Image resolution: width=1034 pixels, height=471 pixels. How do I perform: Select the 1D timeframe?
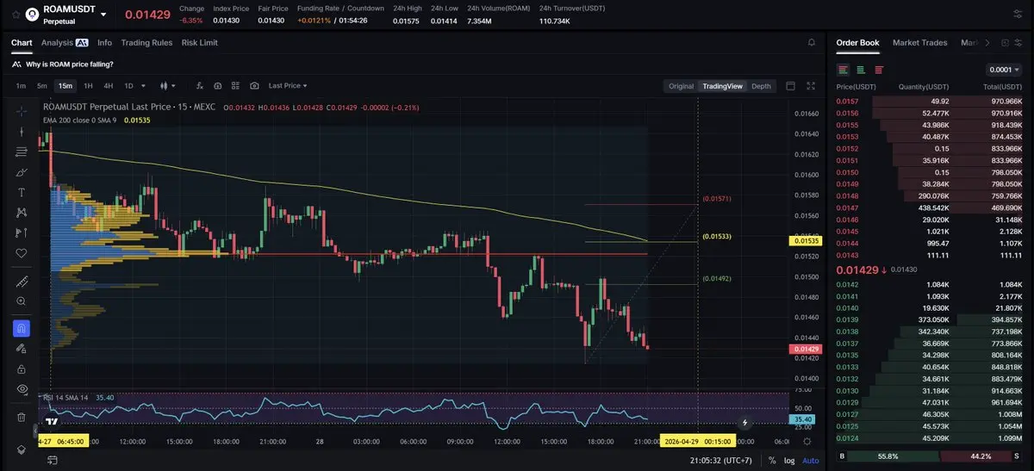[128, 86]
